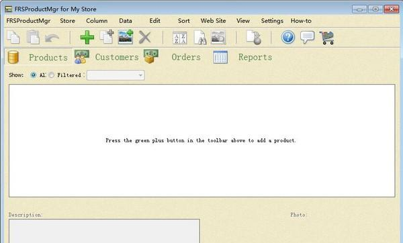403x243 pixels.
Task: Click the camera photo icon
Action: [x=218, y=38]
